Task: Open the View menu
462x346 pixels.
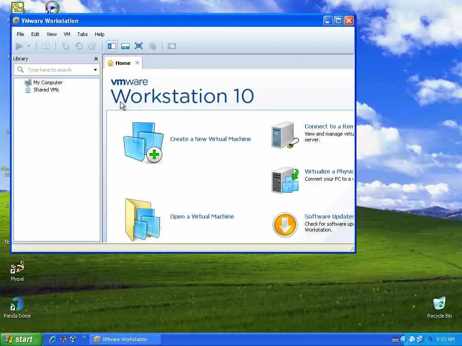Action: point(51,34)
